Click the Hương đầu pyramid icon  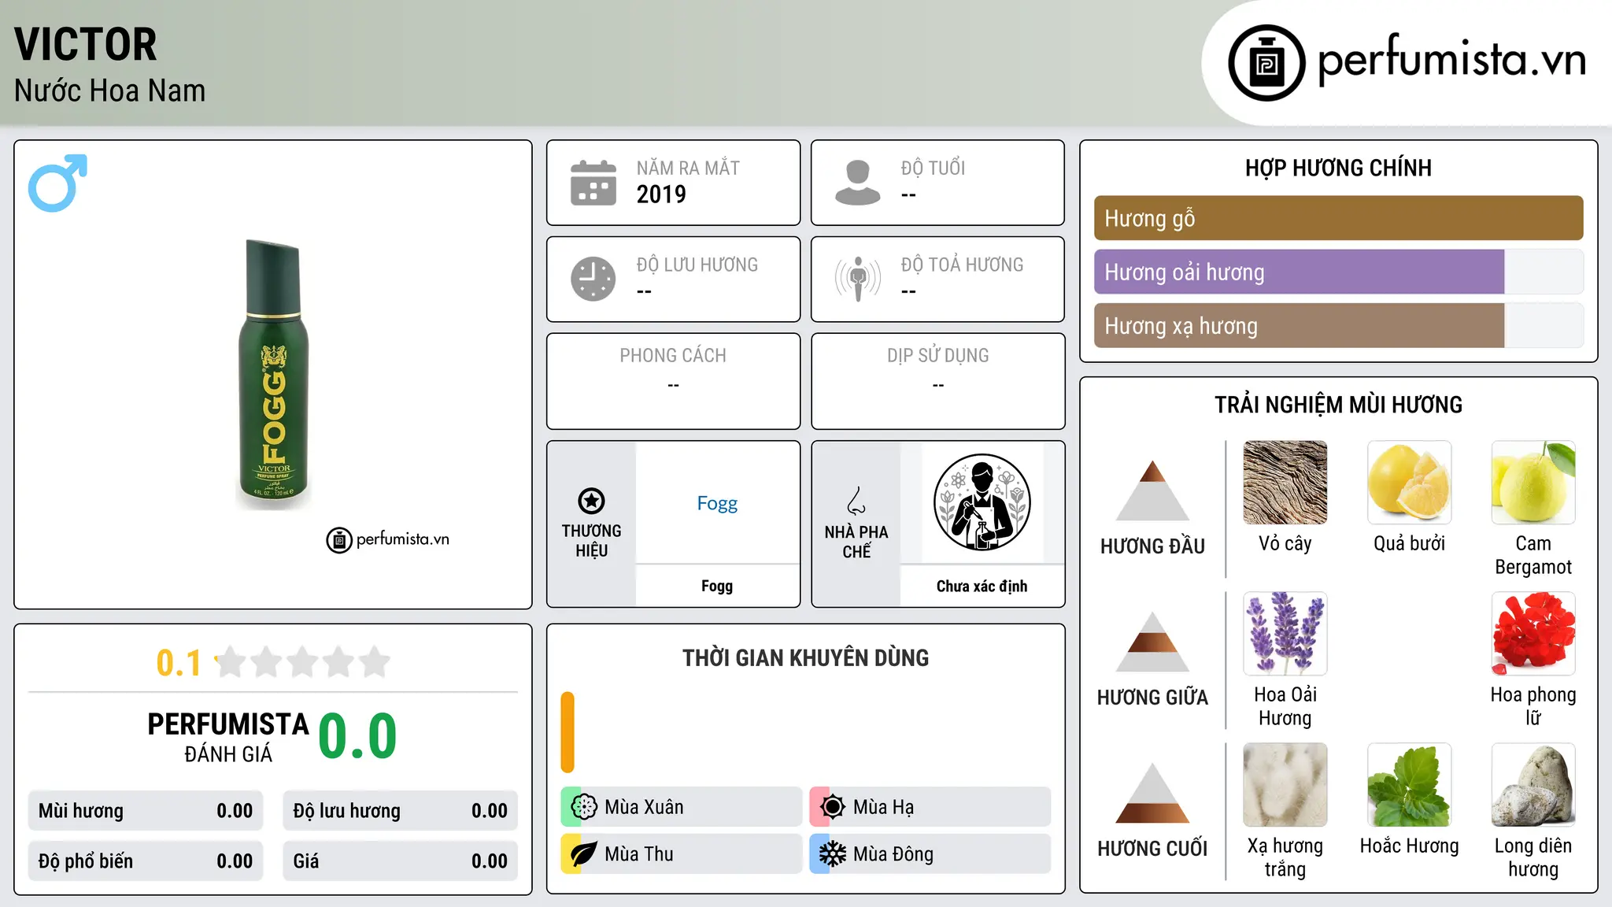pos(1152,490)
